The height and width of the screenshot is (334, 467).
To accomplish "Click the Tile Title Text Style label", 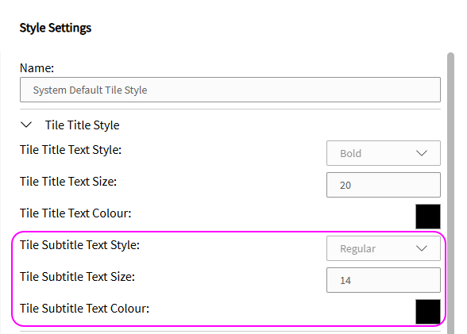I will coord(71,150).
